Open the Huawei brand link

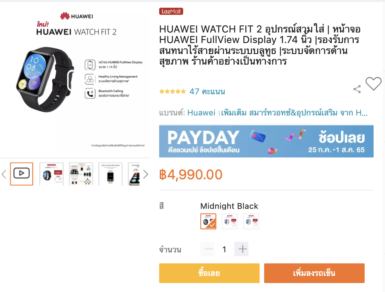tap(201, 113)
